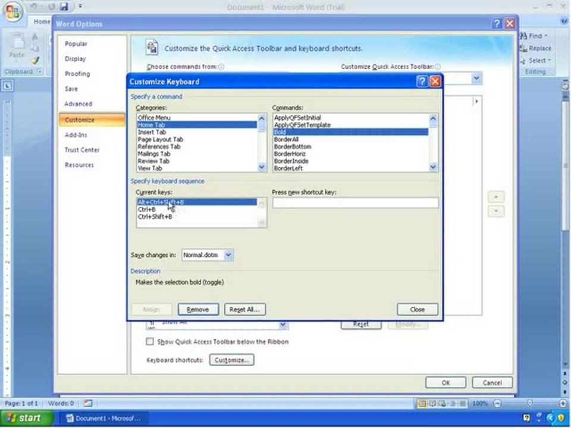571x428 pixels.
Task: Click Document1 taskbar button
Action: (x=103, y=418)
